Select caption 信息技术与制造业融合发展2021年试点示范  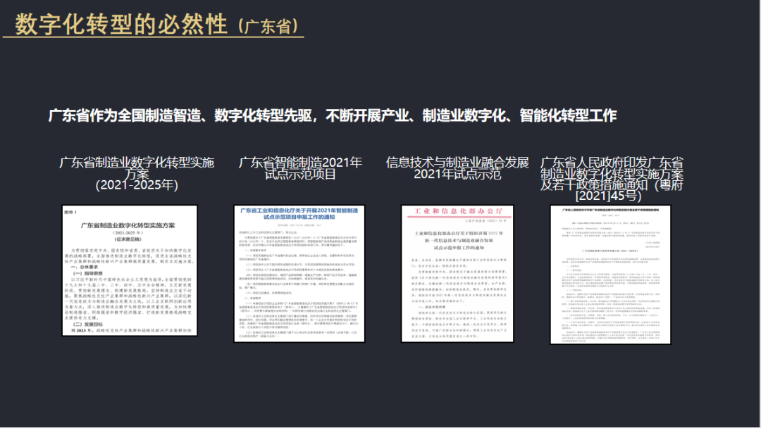457,168
